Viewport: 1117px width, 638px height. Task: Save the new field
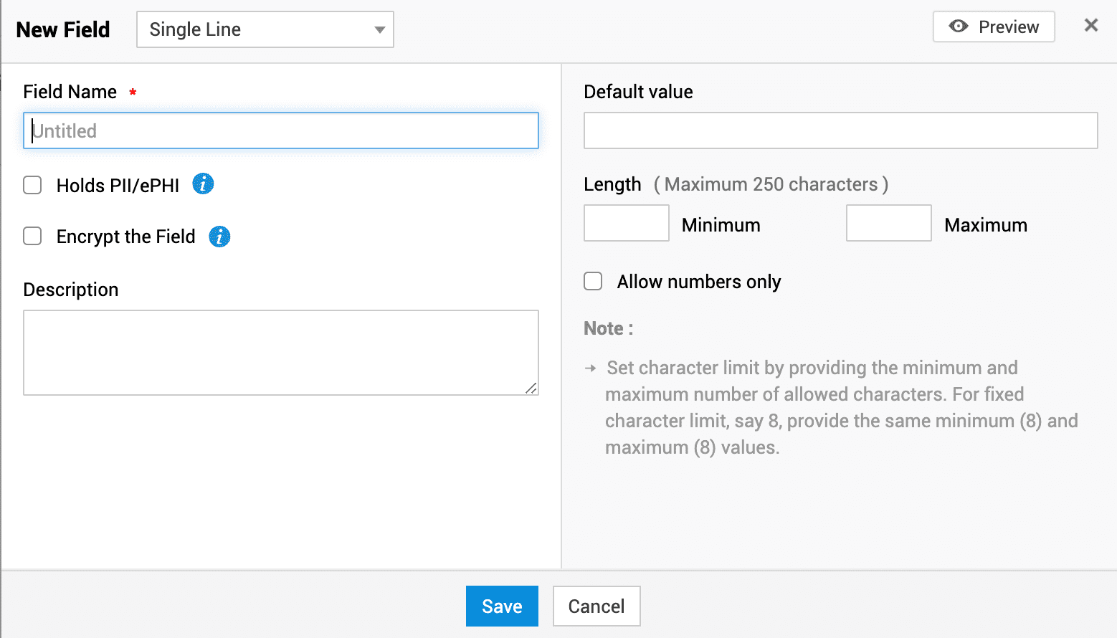click(x=502, y=606)
